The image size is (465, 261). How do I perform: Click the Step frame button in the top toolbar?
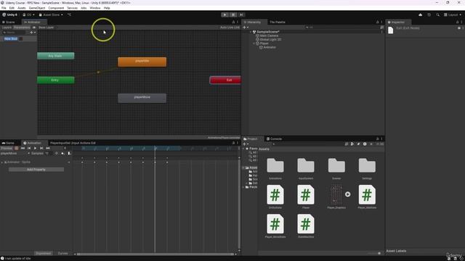[x=241, y=14]
